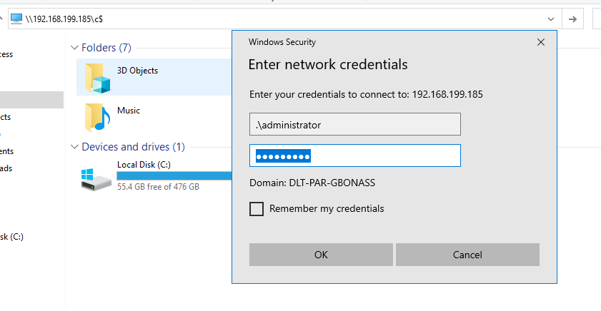Viewport: 601px width, 311px height.
Task: Confirm credentials with the OK button
Action: [321, 255]
